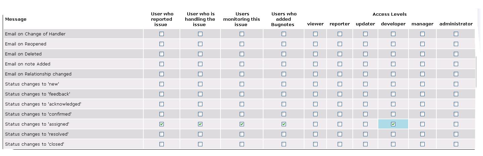
Task: Check Bugnotes-users box for Email on note Added
Action: [x=284, y=64]
